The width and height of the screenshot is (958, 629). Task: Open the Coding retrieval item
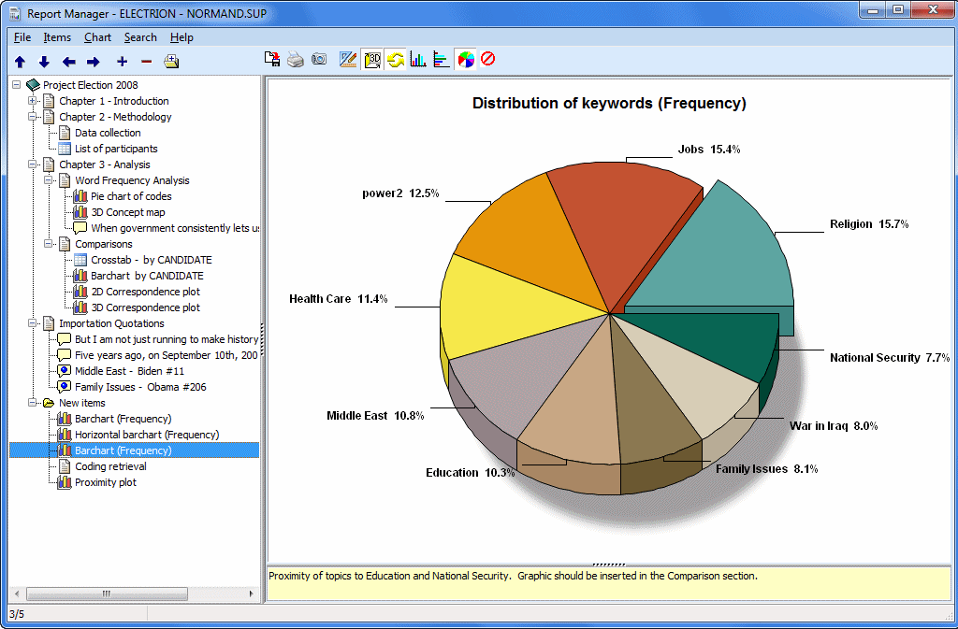pos(110,466)
